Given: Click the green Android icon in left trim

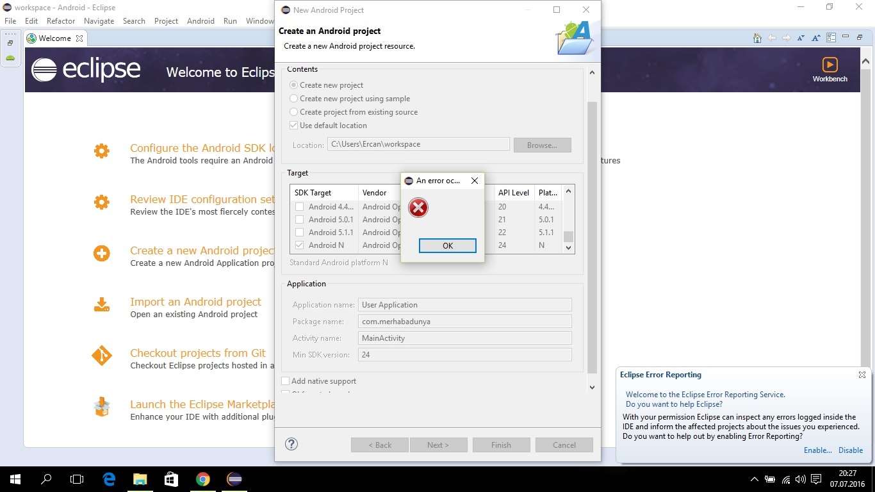Looking at the screenshot, I should tap(10, 58).
